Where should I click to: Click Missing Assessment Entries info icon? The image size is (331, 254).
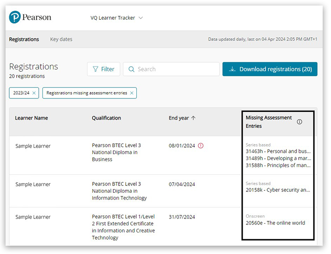pos(300,122)
